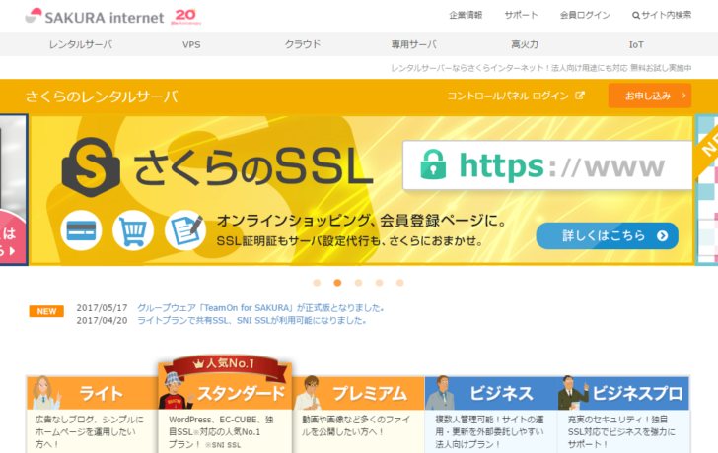This screenshot has height=453, width=718.
Task: Click the https://www address box graphic
Action: tap(547, 165)
